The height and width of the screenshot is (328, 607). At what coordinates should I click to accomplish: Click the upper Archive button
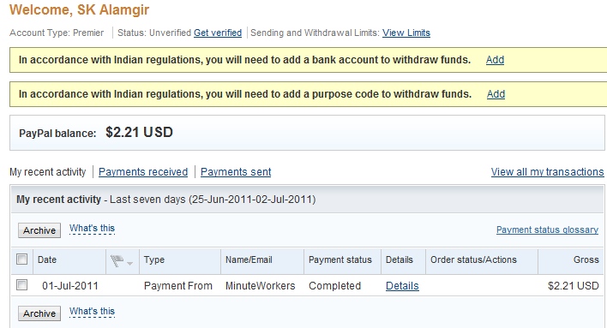pos(39,230)
